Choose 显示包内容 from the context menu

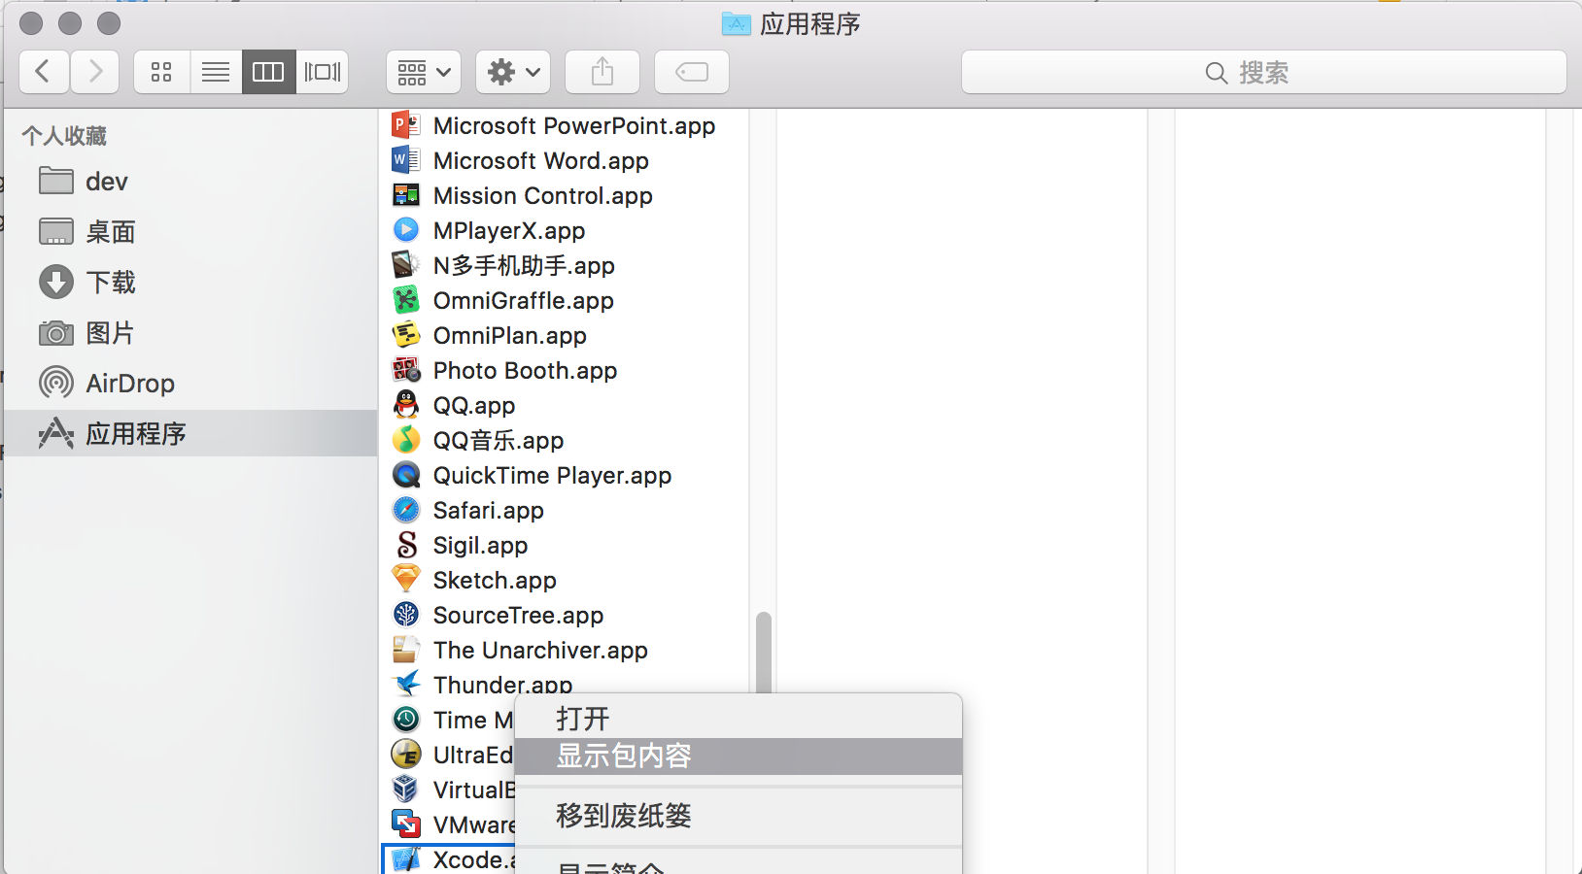pos(739,756)
